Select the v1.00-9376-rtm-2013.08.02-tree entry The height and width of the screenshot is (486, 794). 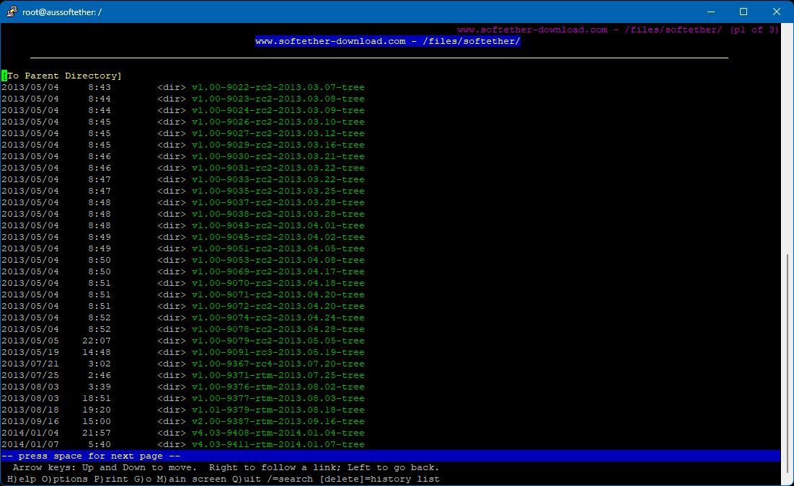click(278, 387)
